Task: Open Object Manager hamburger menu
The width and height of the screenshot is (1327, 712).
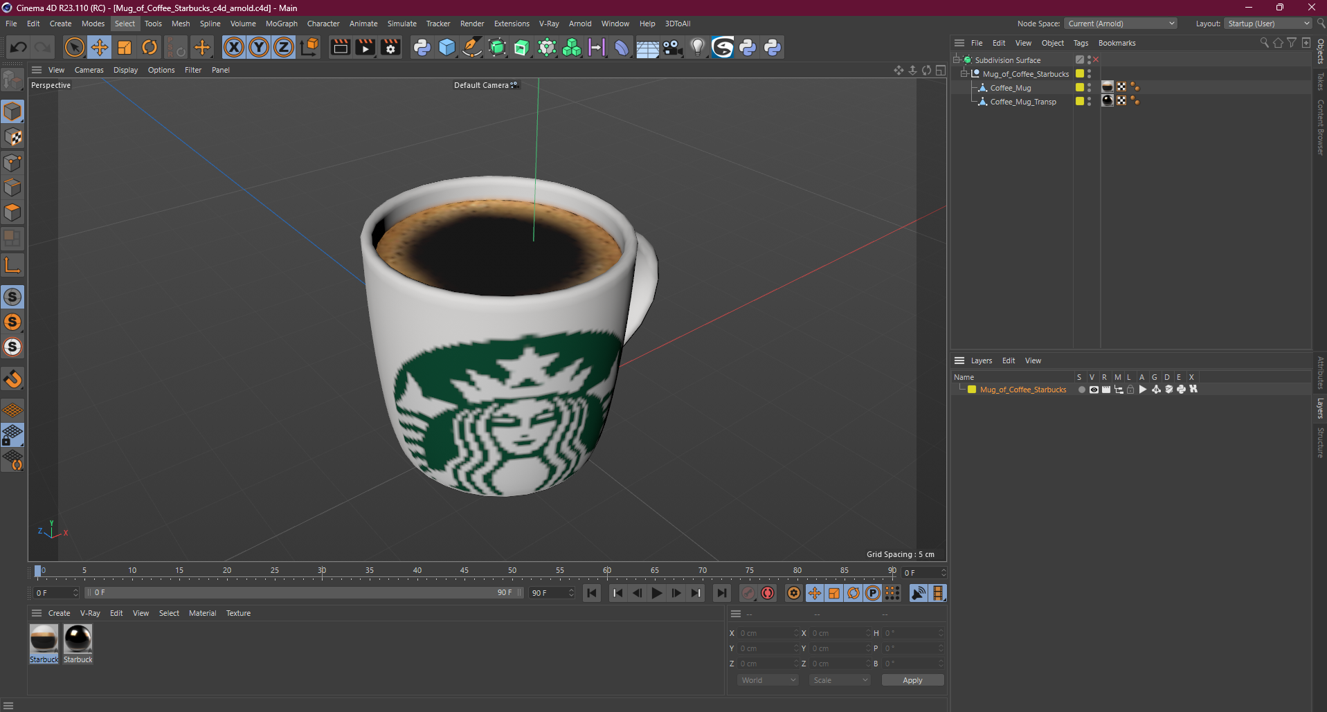Action: click(x=959, y=43)
